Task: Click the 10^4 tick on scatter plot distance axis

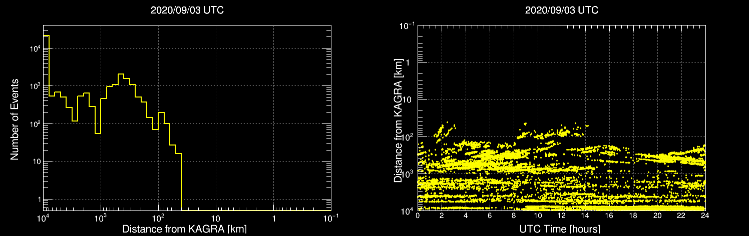Action: click(x=408, y=210)
